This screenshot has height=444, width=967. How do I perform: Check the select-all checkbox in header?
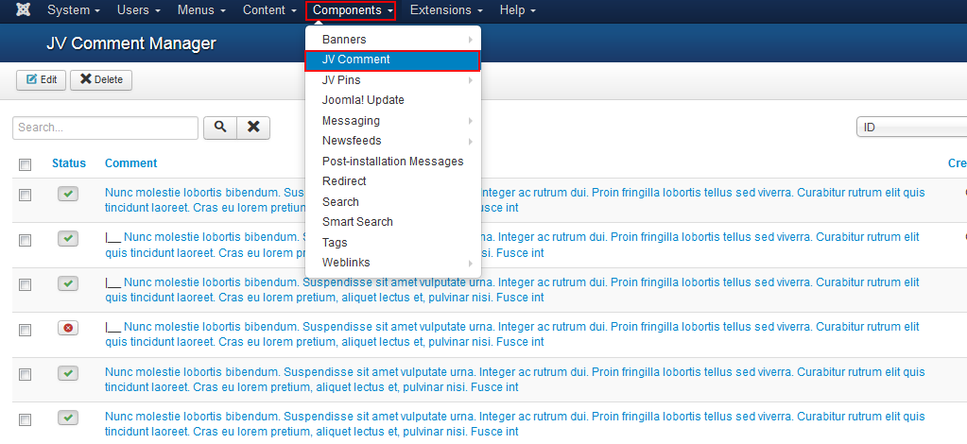click(x=25, y=164)
